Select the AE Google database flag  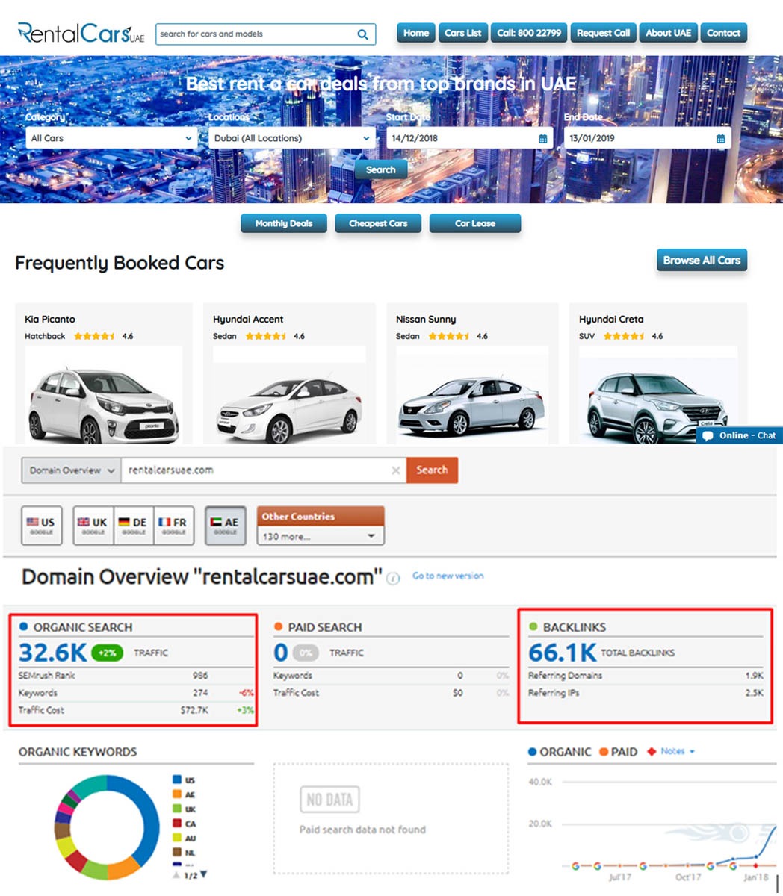click(x=225, y=526)
